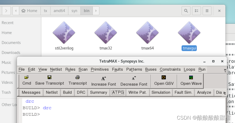Close the file manager window
The height and width of the screenshot is (123, 235).
(219, 11)
